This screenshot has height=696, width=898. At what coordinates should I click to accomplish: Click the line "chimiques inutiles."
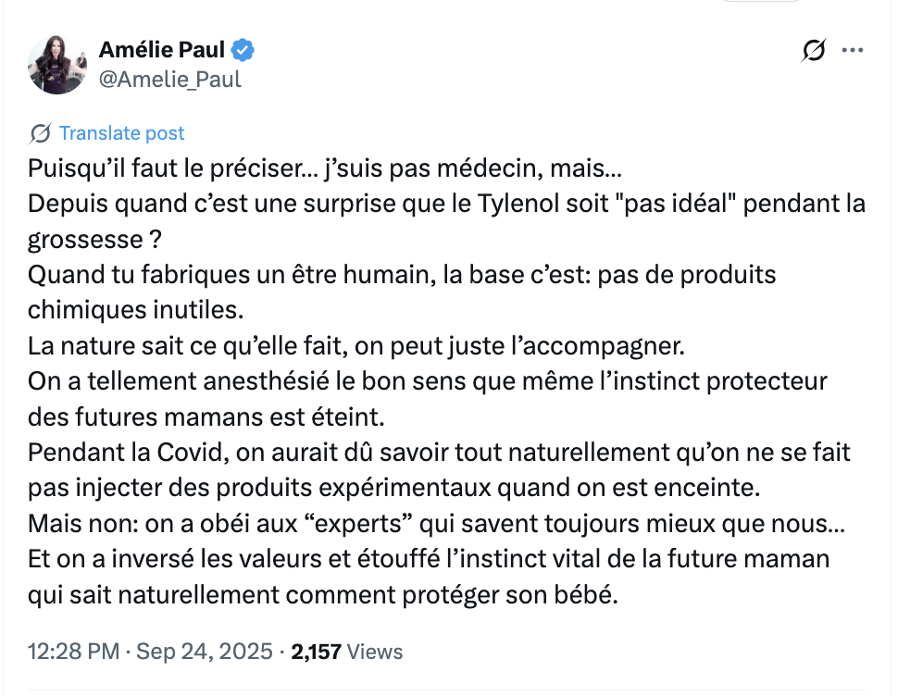click(x=136, y=310)
